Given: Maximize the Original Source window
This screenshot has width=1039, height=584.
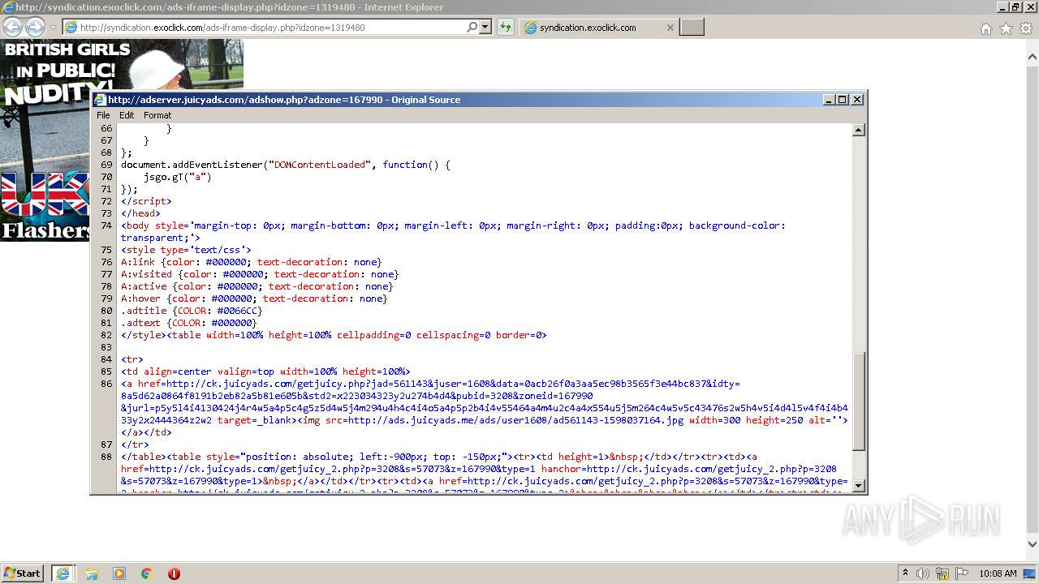Looking at the screenshot, I should tap(843, 100).
